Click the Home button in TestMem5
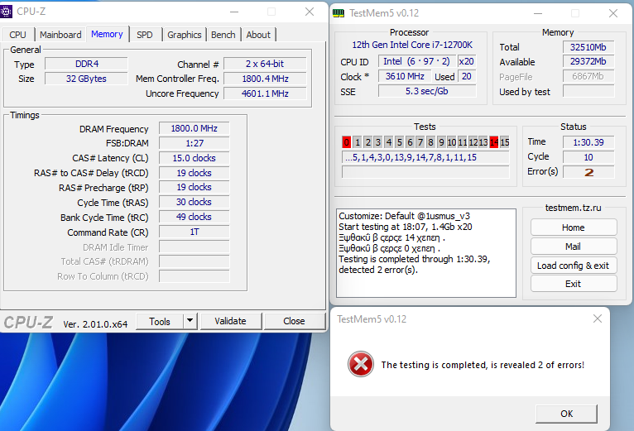634x431 pixels. point(574,227)
